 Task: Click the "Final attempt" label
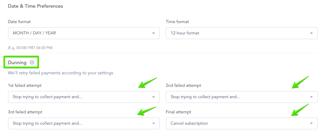pyautogui.click(x=178, y=112)
